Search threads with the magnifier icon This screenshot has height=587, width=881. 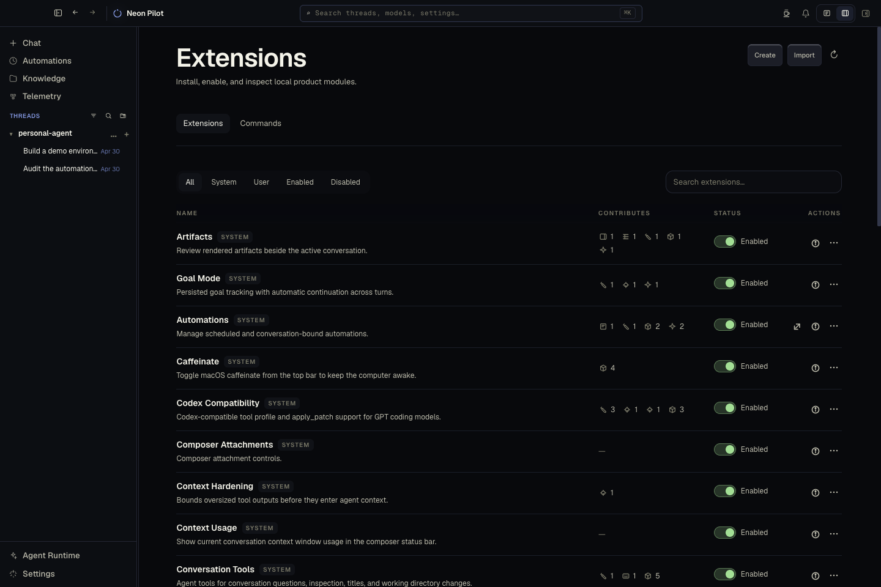108,116
